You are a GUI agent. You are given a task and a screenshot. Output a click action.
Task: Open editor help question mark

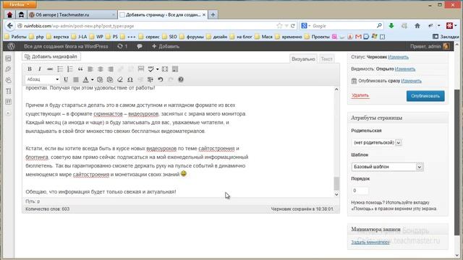point(181,79)
